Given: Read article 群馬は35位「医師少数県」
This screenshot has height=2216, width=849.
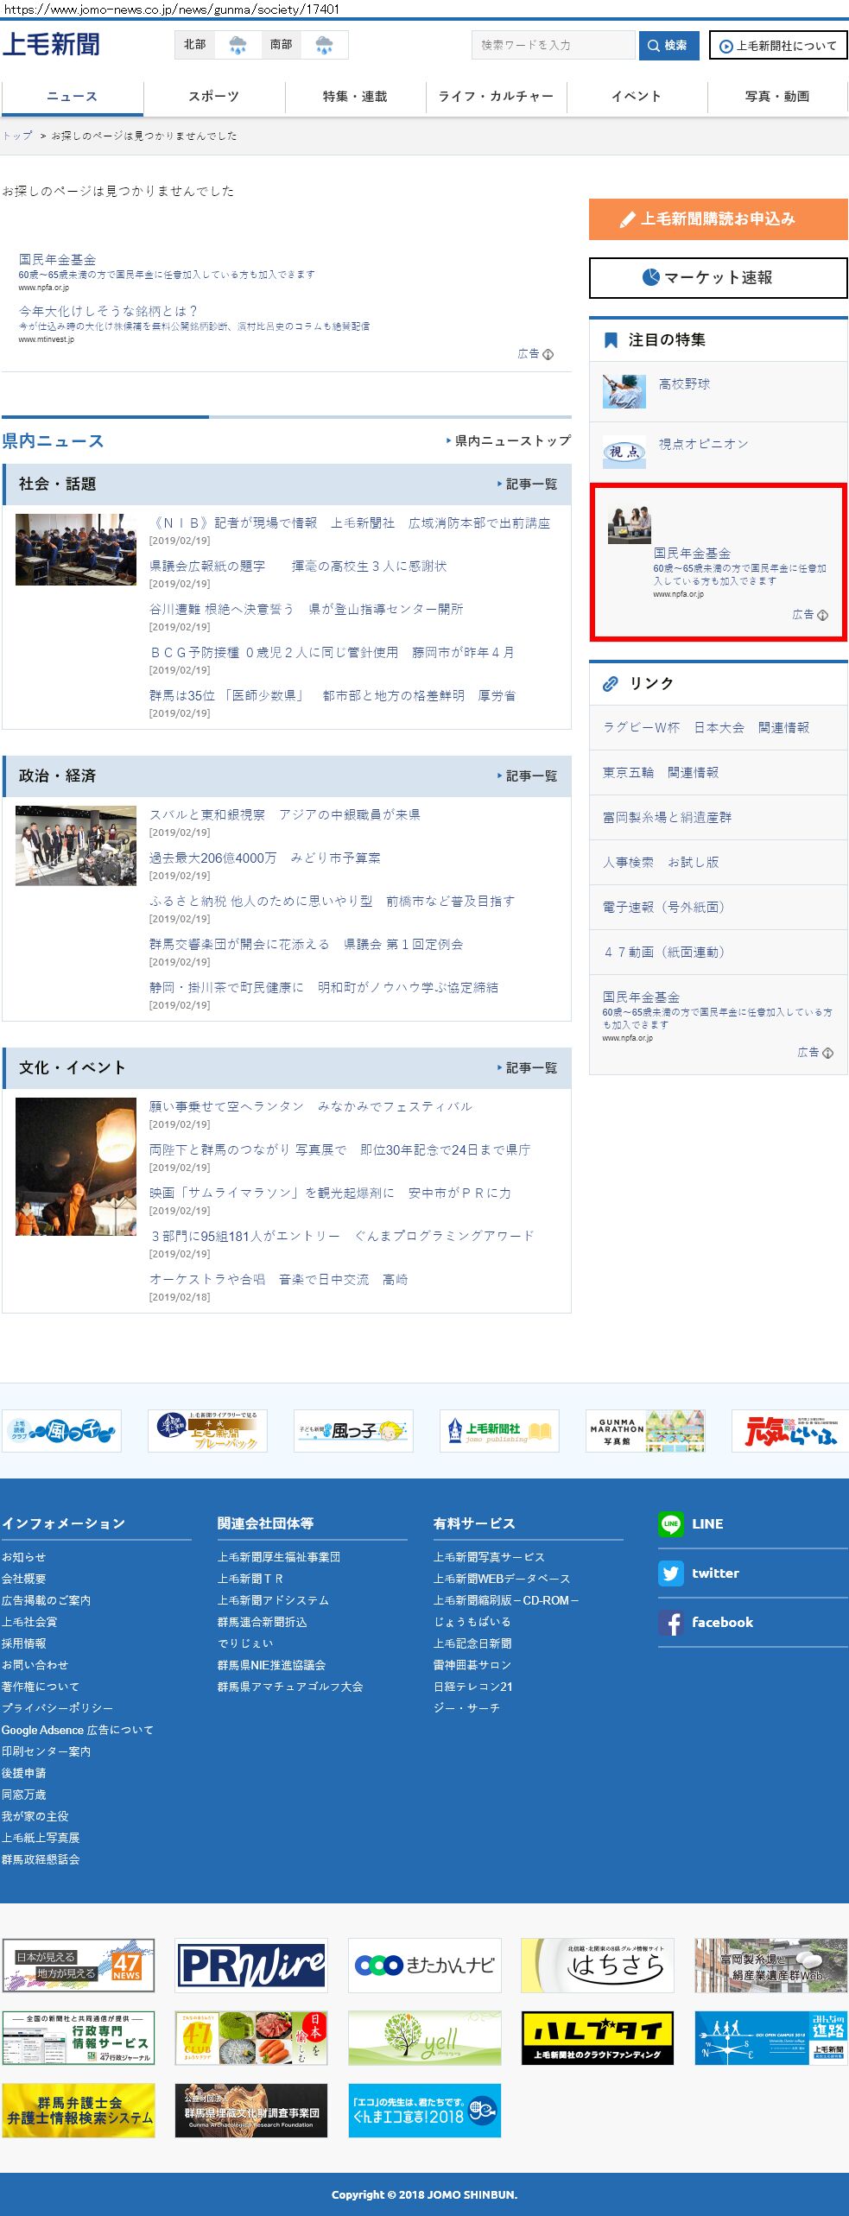Looking at the screenshot, I should (333, 695).
